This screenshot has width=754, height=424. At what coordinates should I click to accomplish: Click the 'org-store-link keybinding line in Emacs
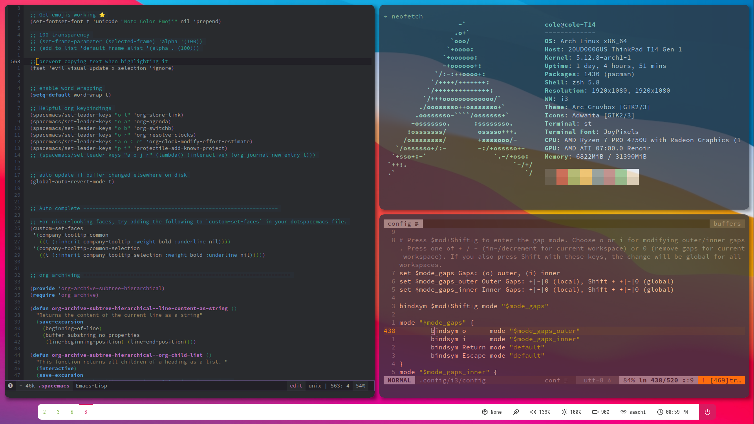(x=107, y=115)
